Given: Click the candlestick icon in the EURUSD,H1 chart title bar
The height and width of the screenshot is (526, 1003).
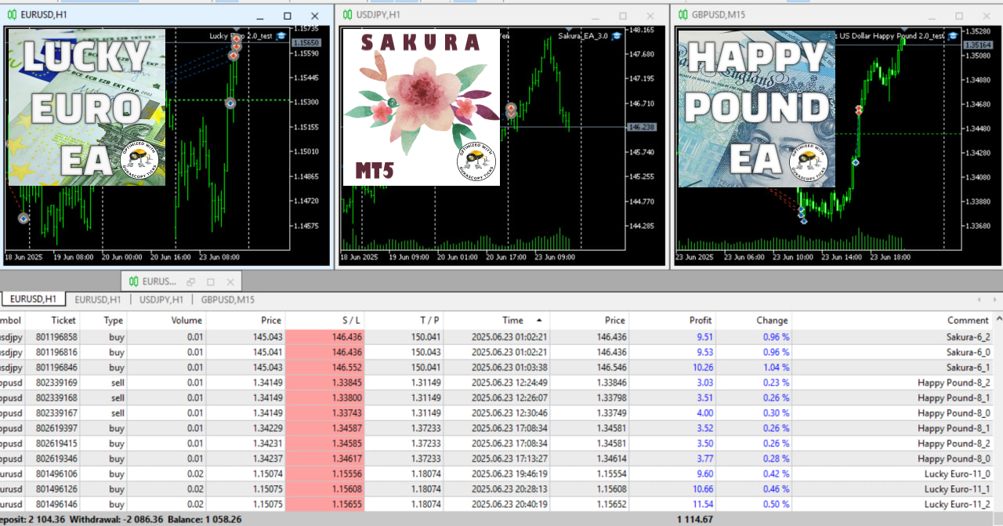Looking at the screenshot, I should (11, 15).
